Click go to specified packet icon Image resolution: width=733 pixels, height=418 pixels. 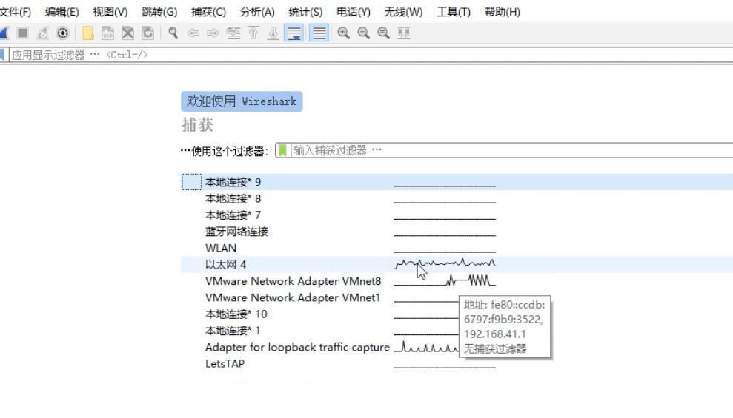point(233,33)
